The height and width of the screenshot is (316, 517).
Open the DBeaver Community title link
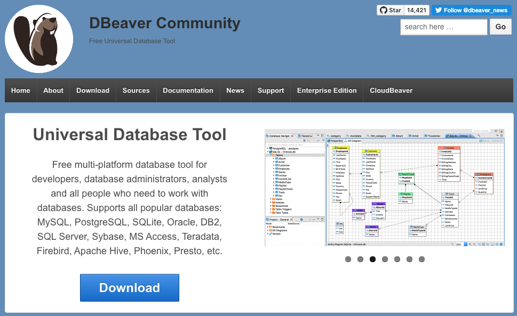[164, 23]
